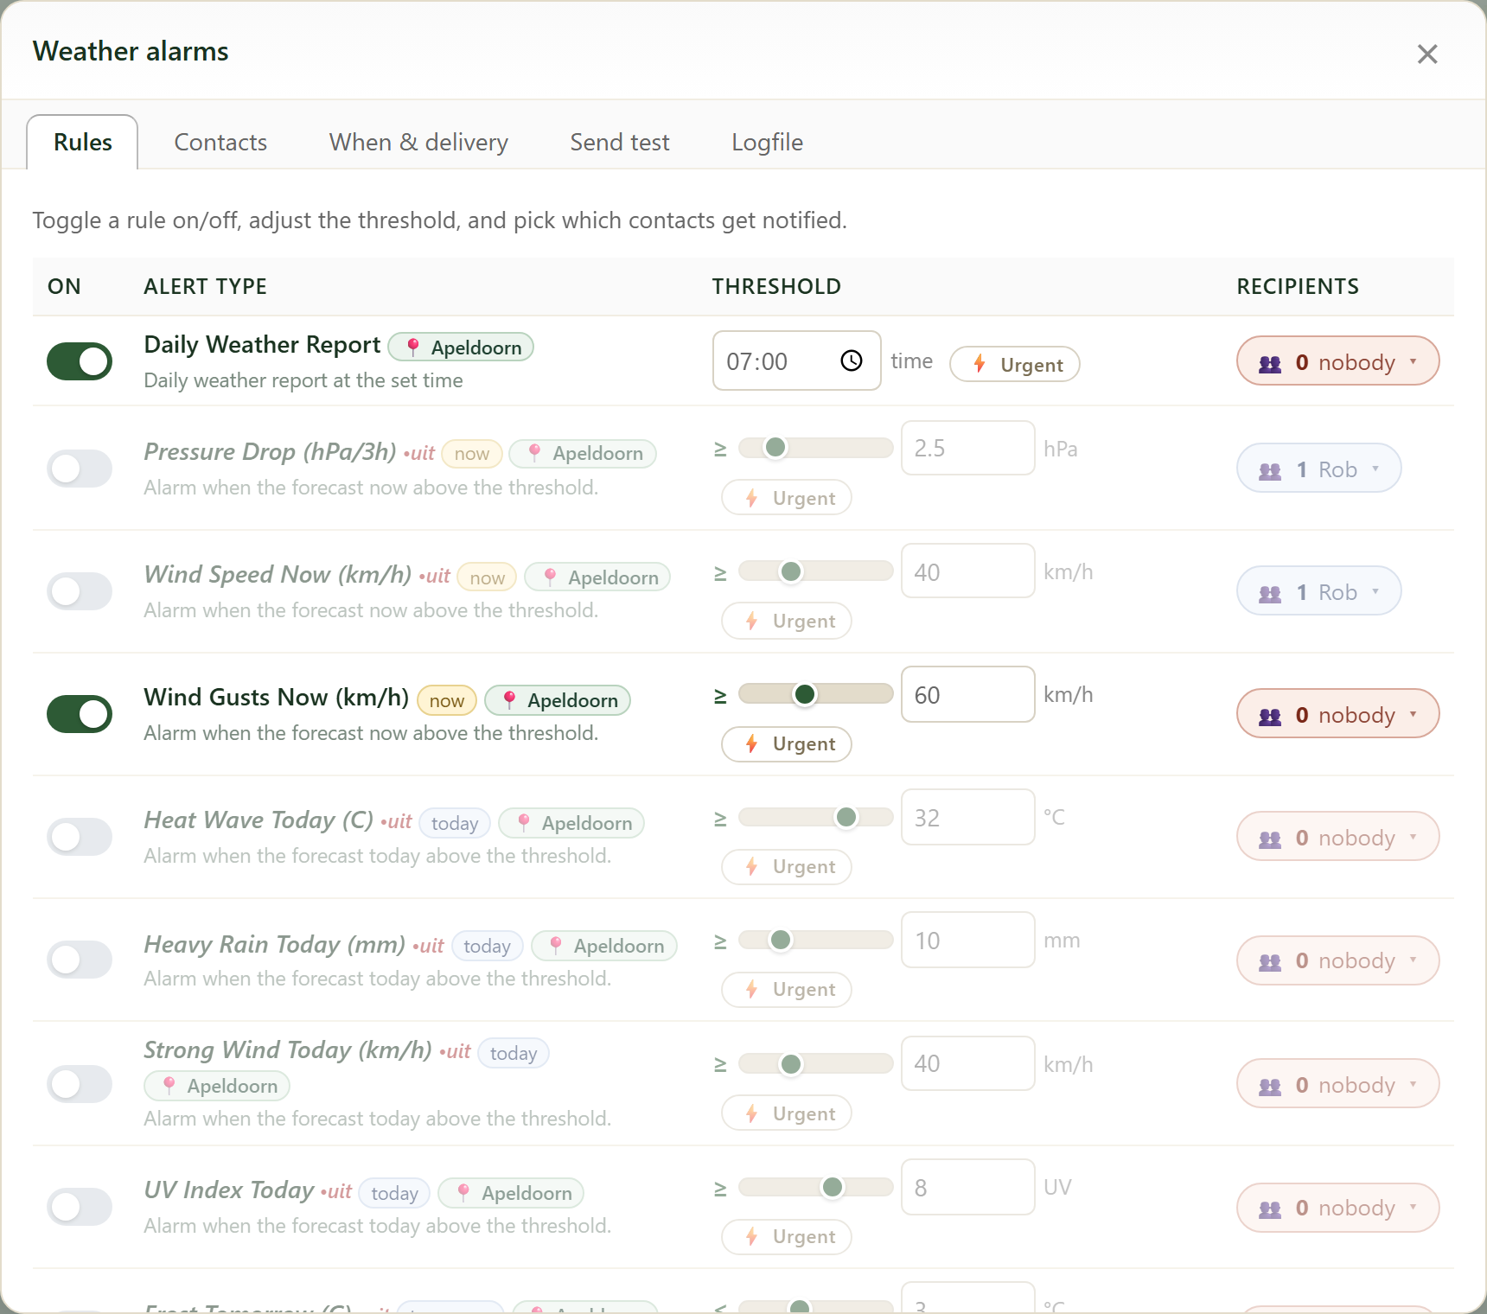The image size is (1487, 1314).
Task: Open Pressure Drop recipients dropdown
Action: [1318, 469]
